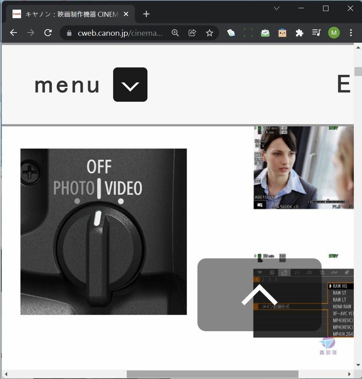The height and width of the screenshot is (379, 362).
Task: Open the green screenshot frame extension
Action: pos(248,33)
